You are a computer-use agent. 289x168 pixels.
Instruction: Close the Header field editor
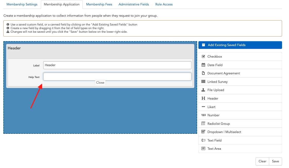(x=100, y=83)
